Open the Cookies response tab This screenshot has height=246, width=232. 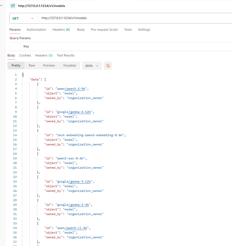[x=25, y=55]
